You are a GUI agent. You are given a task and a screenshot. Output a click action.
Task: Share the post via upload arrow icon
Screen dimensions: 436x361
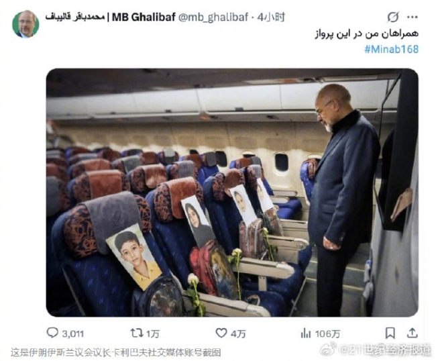[412, 333]
